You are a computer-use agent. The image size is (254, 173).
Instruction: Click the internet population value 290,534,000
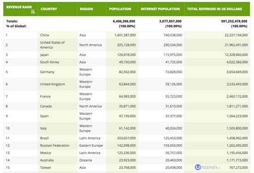(x=173, y=45)
